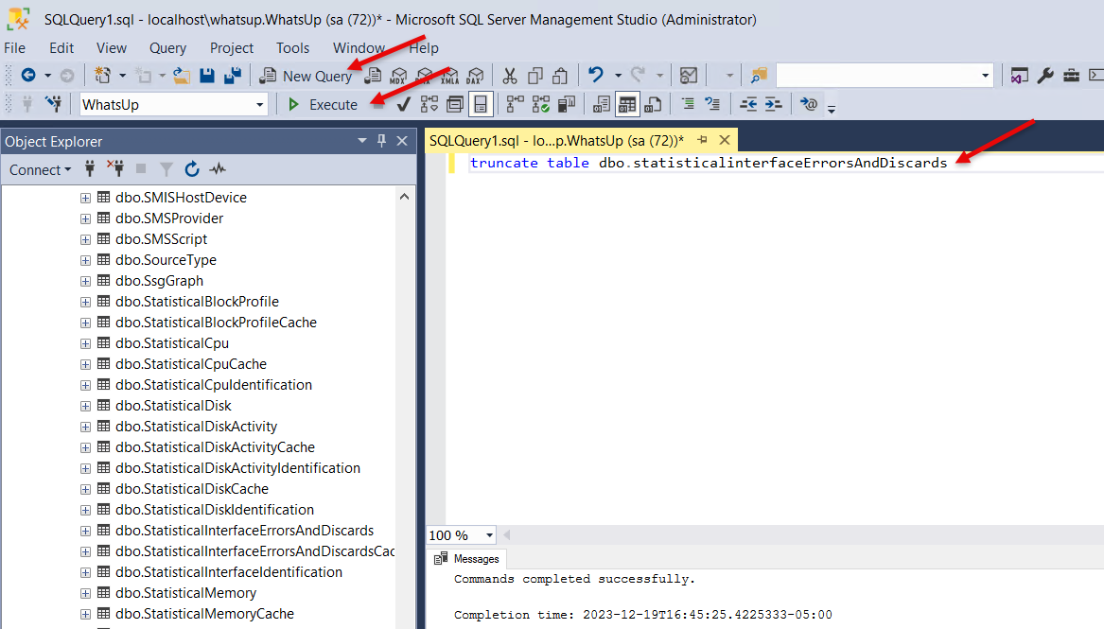Click the Undo arrow icon

[x=595, y=76]
